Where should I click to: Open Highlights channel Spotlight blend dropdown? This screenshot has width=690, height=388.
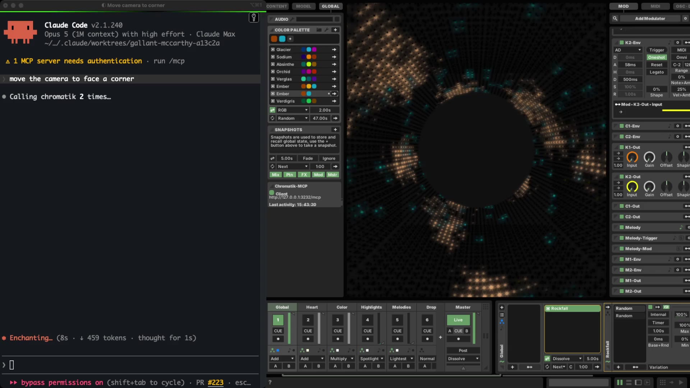[372, 359]
